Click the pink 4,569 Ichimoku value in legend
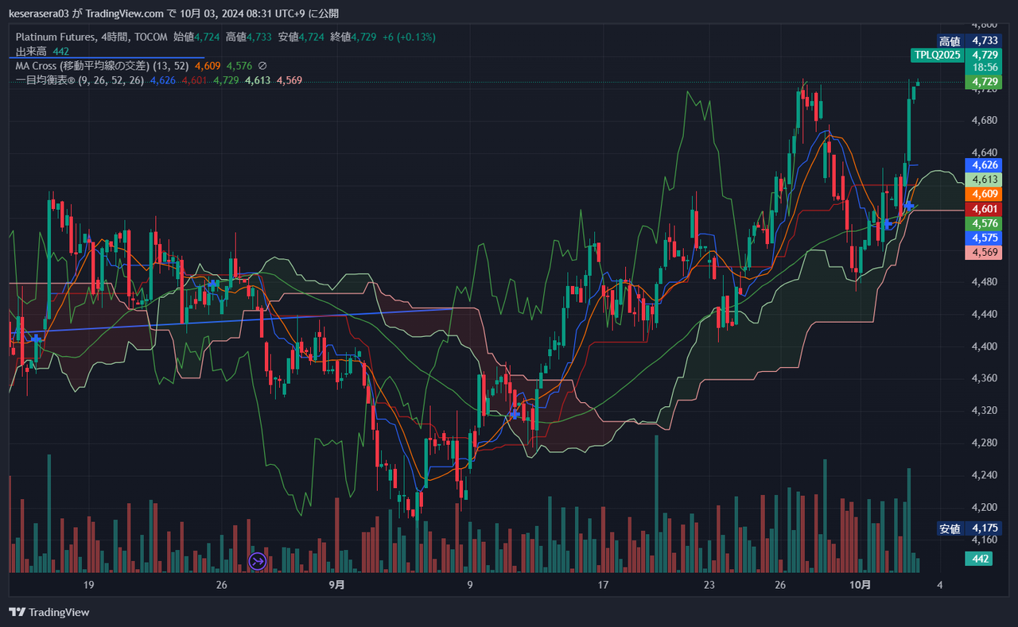Image resolution: width=1018 pixels, height=627 pixels. (289, 80)
